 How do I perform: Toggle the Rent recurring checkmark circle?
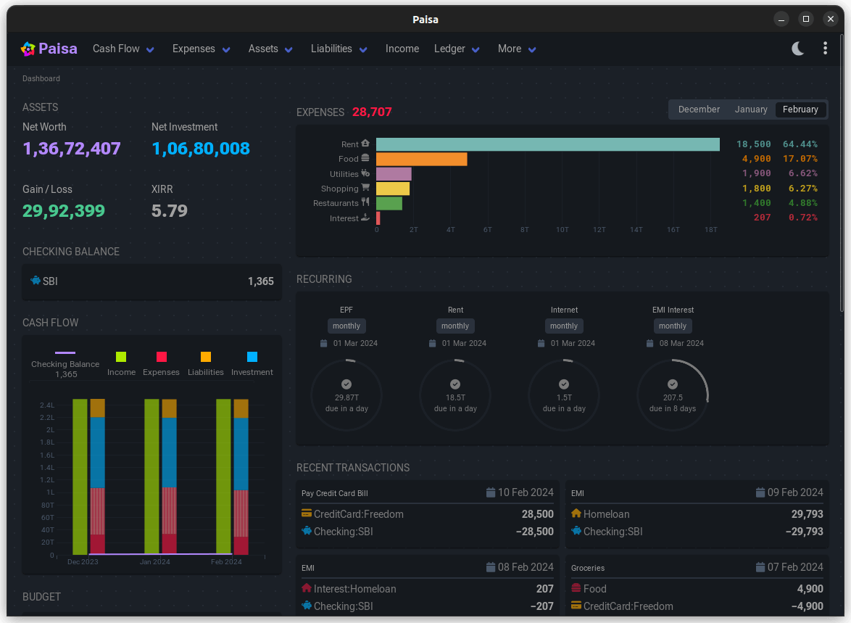coord(455,384)
